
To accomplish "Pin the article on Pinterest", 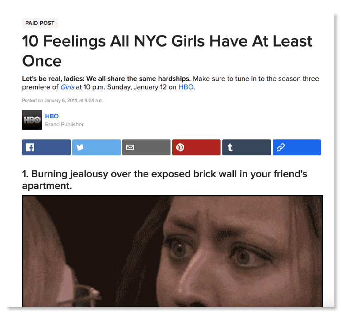I will 196,147.
